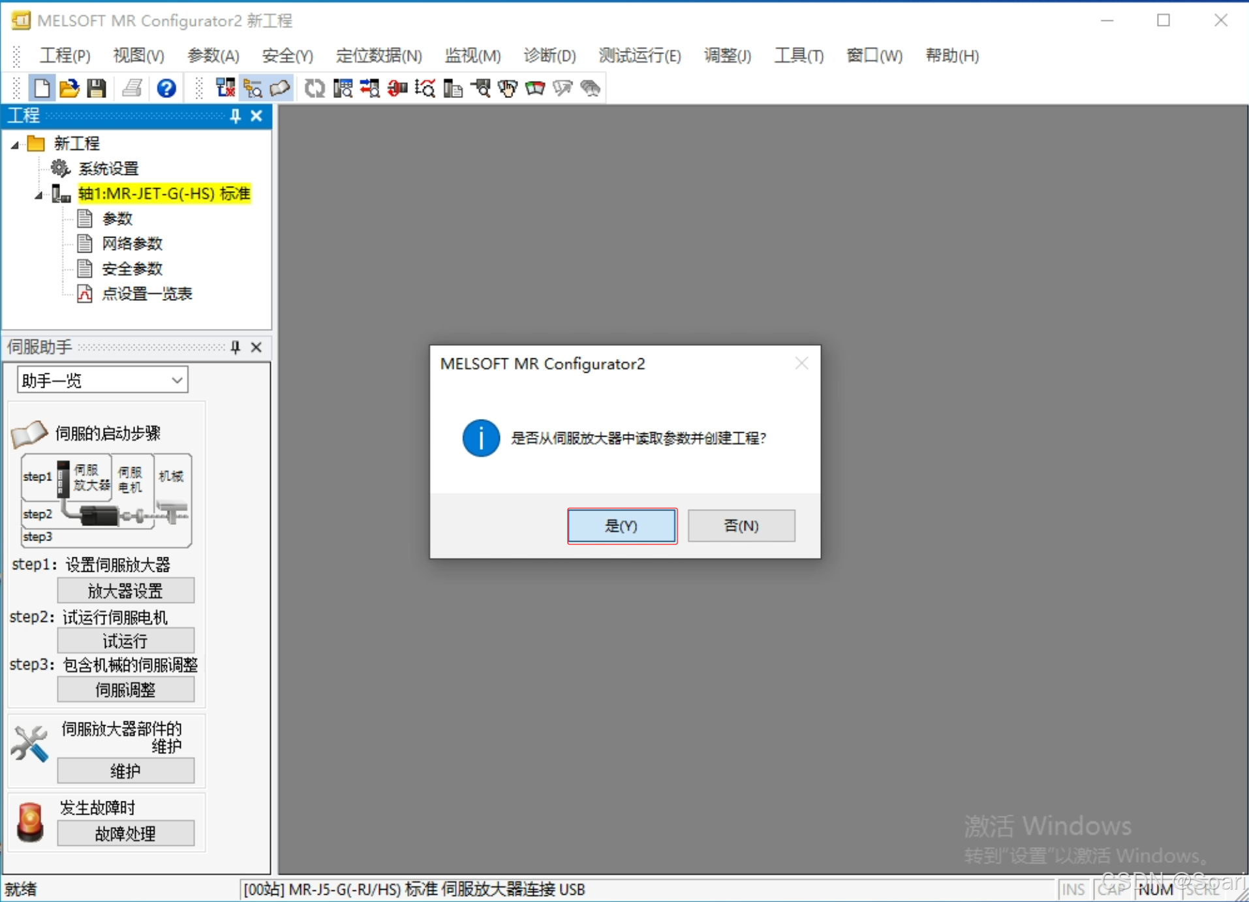Open the 帮助(H) menu
The image size is (1249, 902).
tap(952, 56)
